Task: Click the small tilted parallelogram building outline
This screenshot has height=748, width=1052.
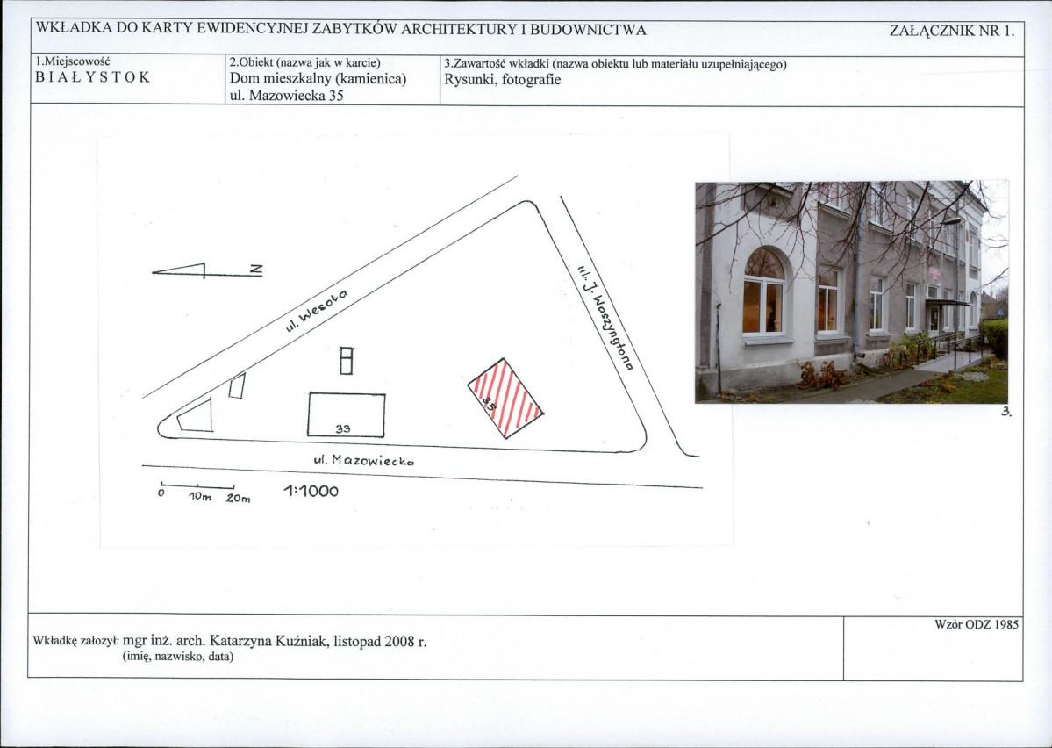Action: (236, 385)
